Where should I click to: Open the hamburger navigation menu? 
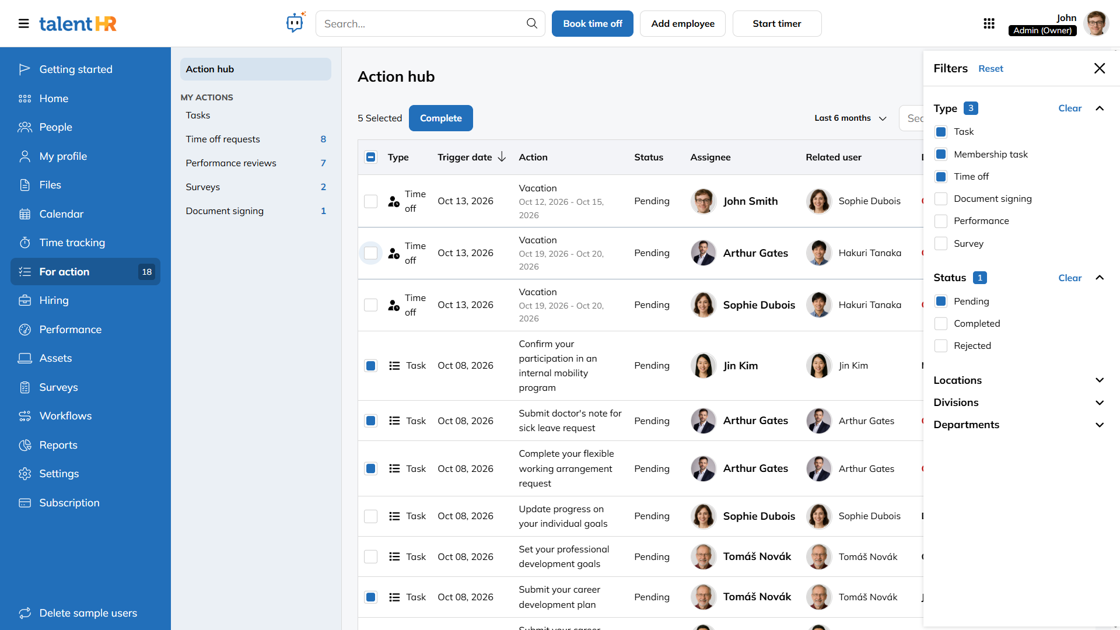coord(23,23)
